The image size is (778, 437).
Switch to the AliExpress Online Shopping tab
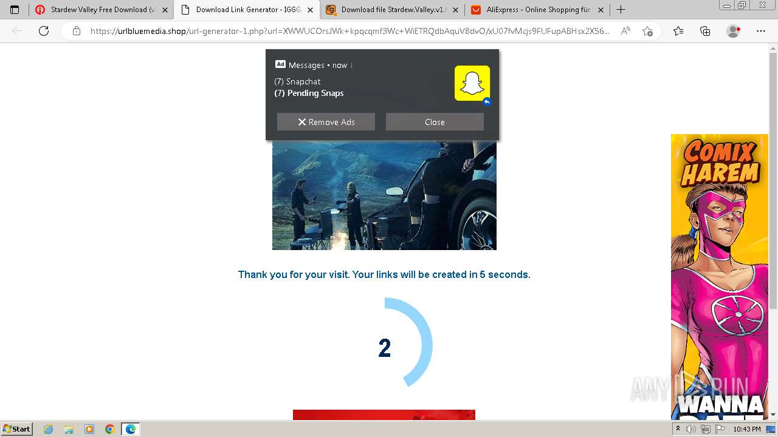pos(538,10)
